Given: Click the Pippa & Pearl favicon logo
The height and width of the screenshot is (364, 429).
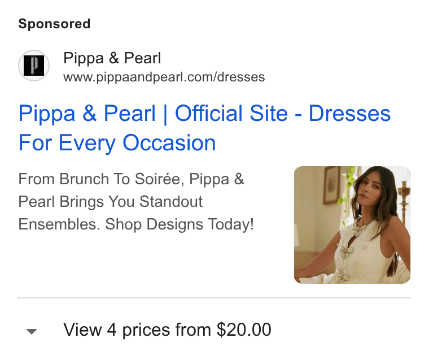Looking at the screenshot, I should tap(34, 66).
